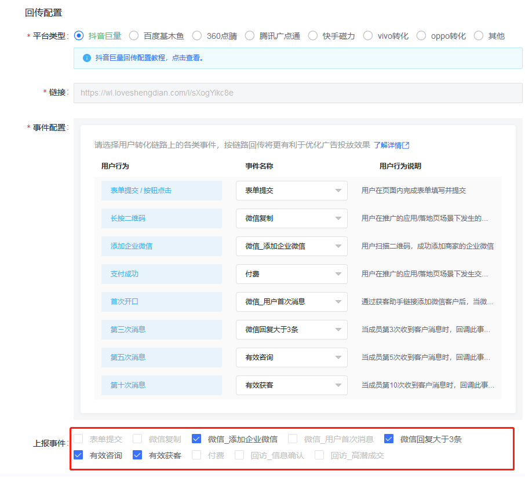
Task: Uncheck the 有效获客 report event
Action: (x=137, y=455)
